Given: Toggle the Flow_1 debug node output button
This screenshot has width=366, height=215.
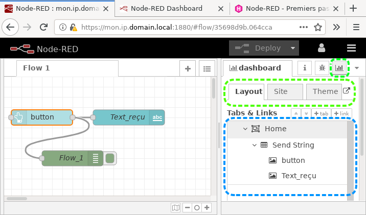Looking at the screenshot, I should pos(110,158).
